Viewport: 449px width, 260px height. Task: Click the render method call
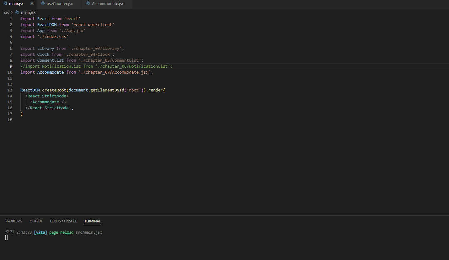[x=156, y=90]
